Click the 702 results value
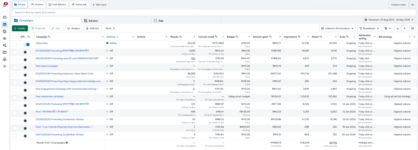 tap(193, 58)
